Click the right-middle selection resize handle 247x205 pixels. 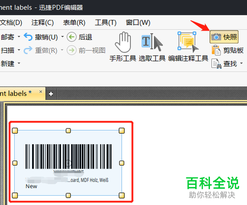pyautogui.click(x=122, y=163)
